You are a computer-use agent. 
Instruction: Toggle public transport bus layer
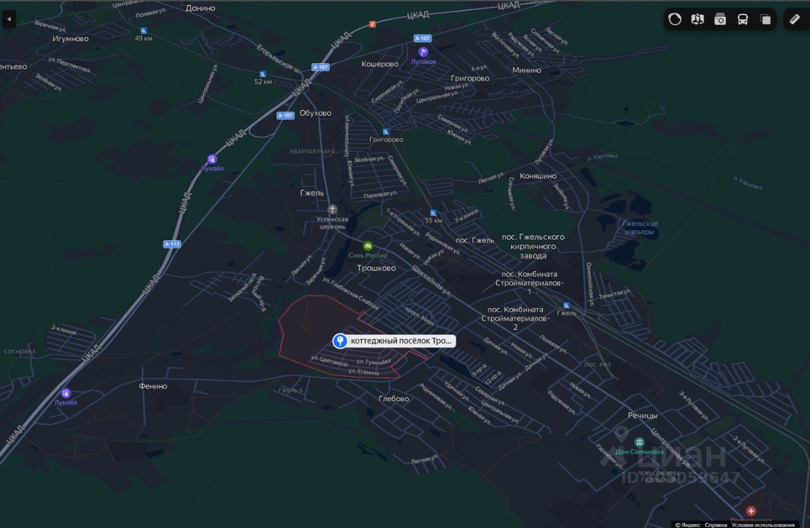pyautogui.click(x=743, y=20)
